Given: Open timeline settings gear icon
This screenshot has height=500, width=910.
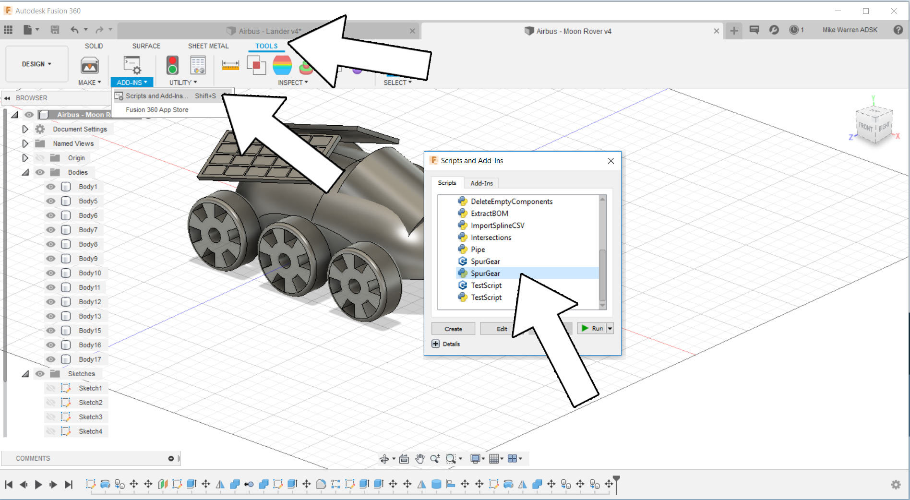Looking at the screenshot, I should 896,485.
